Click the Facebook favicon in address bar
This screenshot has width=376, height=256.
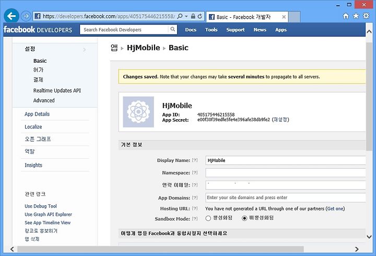(x=38, y=16)
